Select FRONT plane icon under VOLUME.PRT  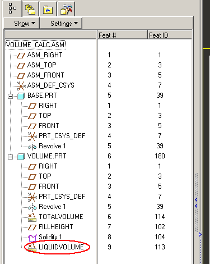click(32, 187)
